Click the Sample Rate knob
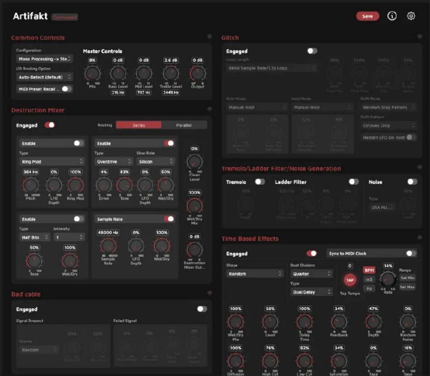430x376 pixels. coord(108,246)
